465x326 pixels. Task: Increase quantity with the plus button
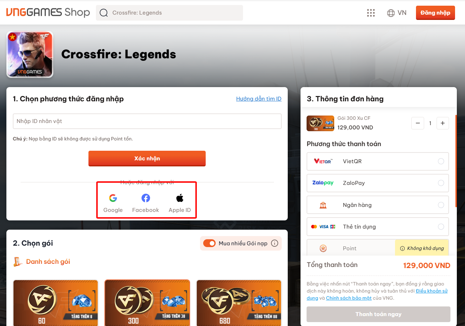(x=443, y=123)
